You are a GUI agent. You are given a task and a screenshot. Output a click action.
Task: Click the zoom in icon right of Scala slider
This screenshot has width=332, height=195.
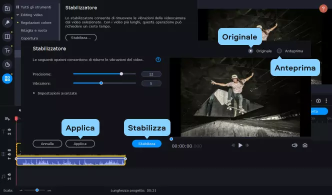(49, 190)
